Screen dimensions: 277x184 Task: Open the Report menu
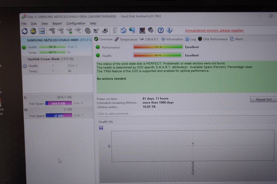click(57, 23)
